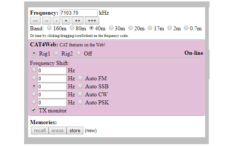The width and height of the screenshot is (234, 146).
Task: Click the 'On-line' status text
Action: tap(194, 53)
